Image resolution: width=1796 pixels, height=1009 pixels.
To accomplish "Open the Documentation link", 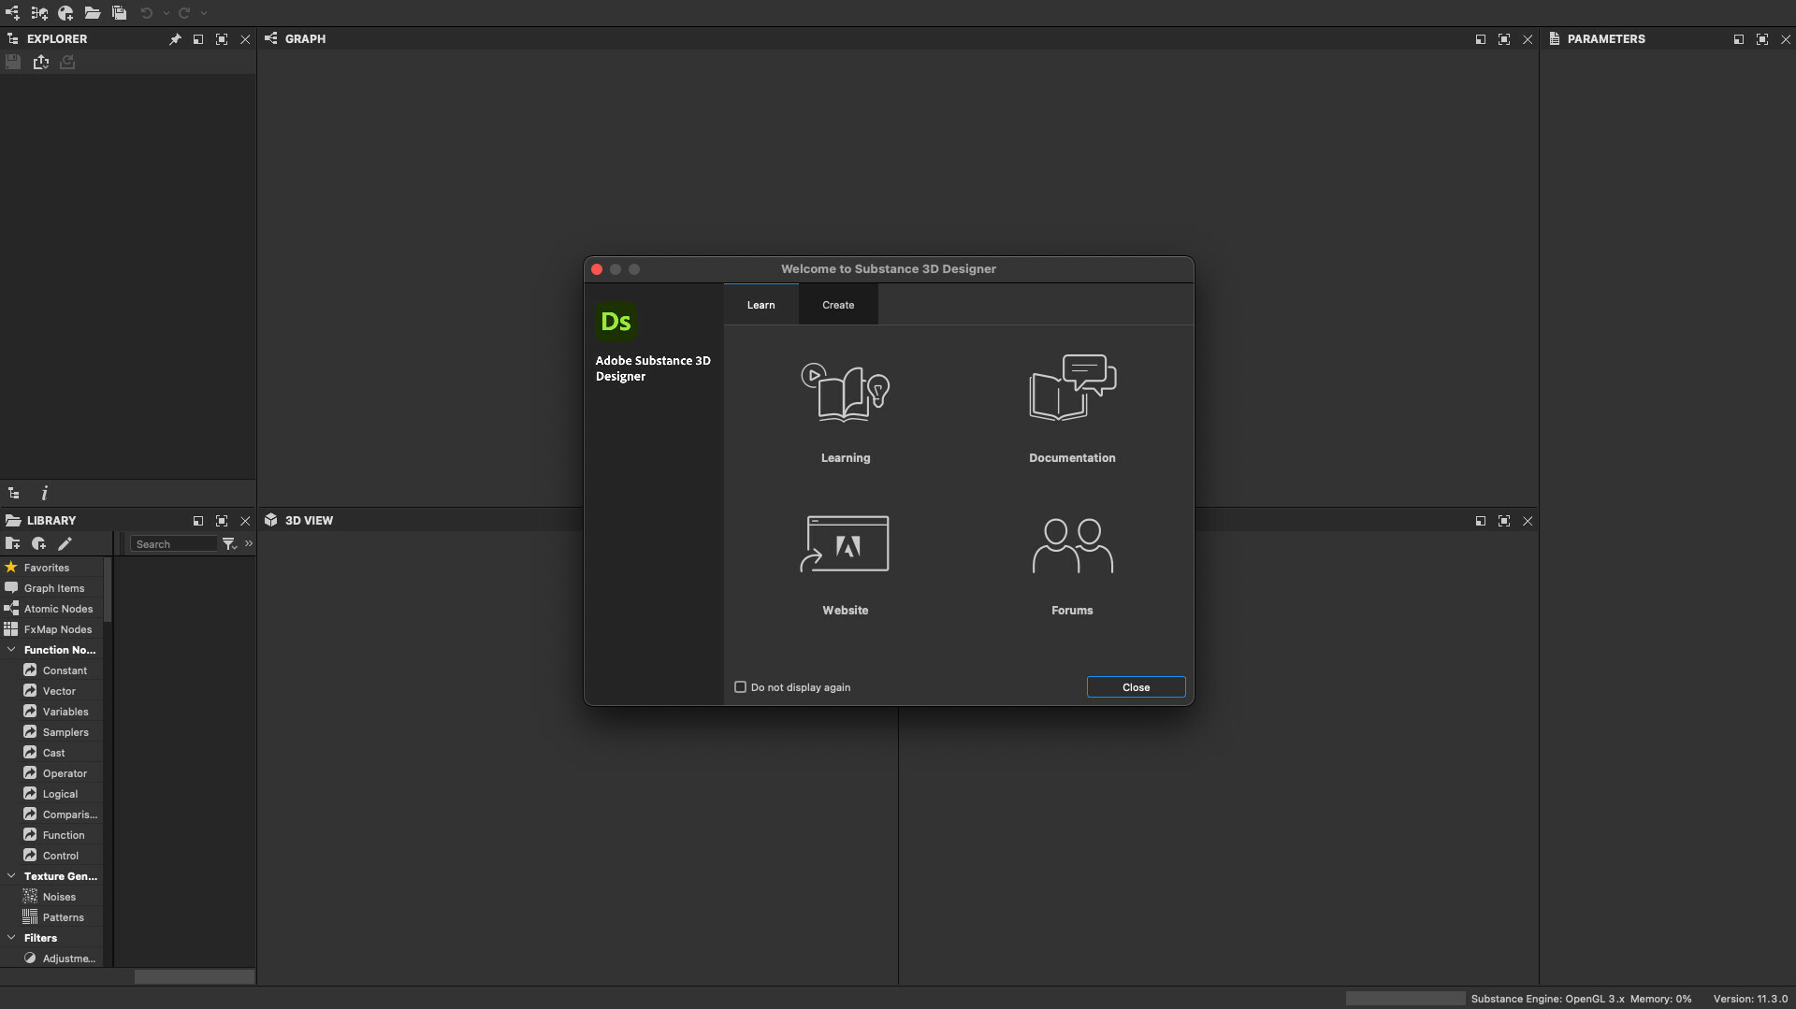I will [1072, 407].
